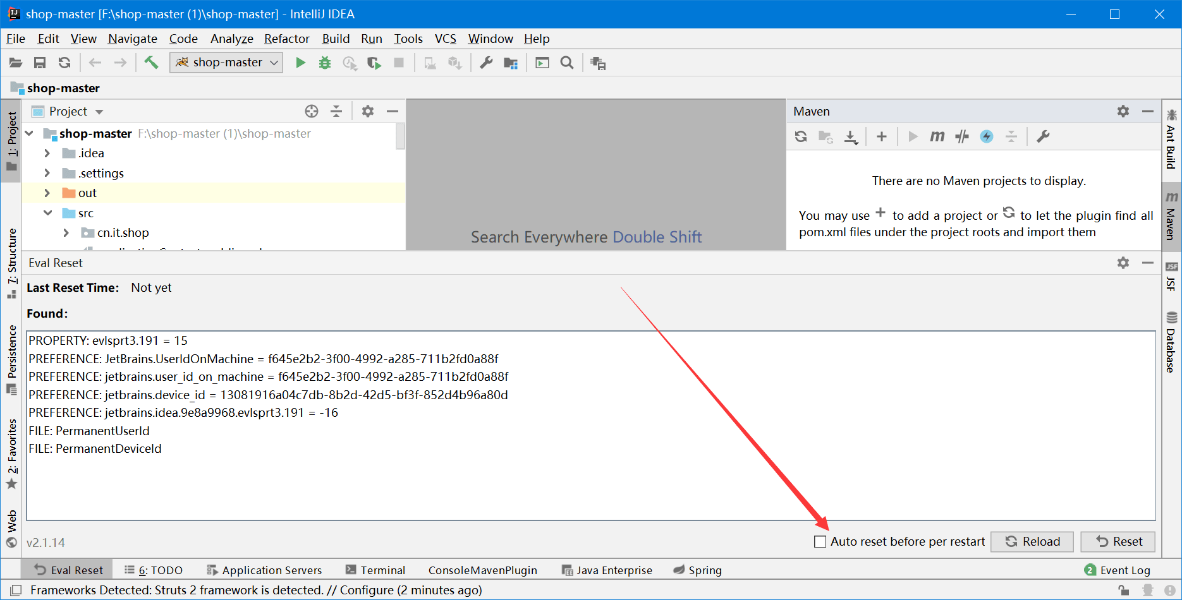
Task: Click the Reset button
Action: pyautogui.click(x=1118, y=542)
